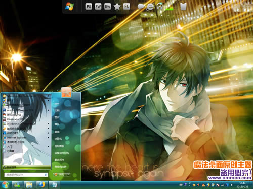Click the green equalizer bars dock icon
Image resolution: width=253 pixels, height=189 pixels.
click(x=169, y=7)
